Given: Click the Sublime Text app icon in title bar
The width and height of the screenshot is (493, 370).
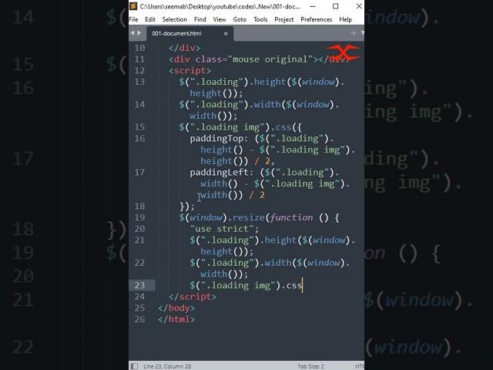Looking at the screenshot, I should coord(133,6).
